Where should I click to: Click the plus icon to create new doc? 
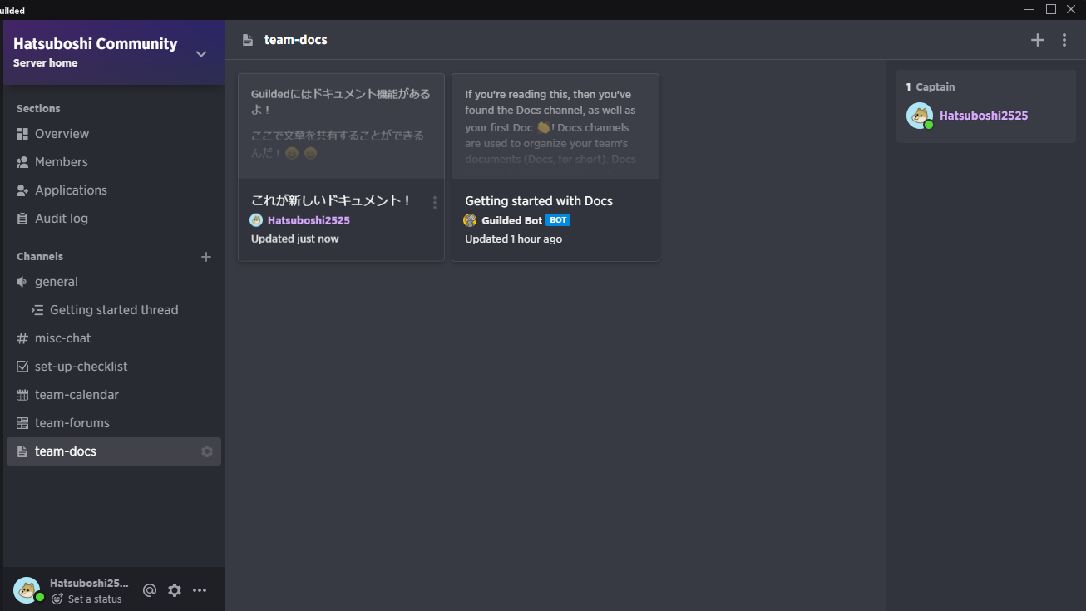[1038, 40]
